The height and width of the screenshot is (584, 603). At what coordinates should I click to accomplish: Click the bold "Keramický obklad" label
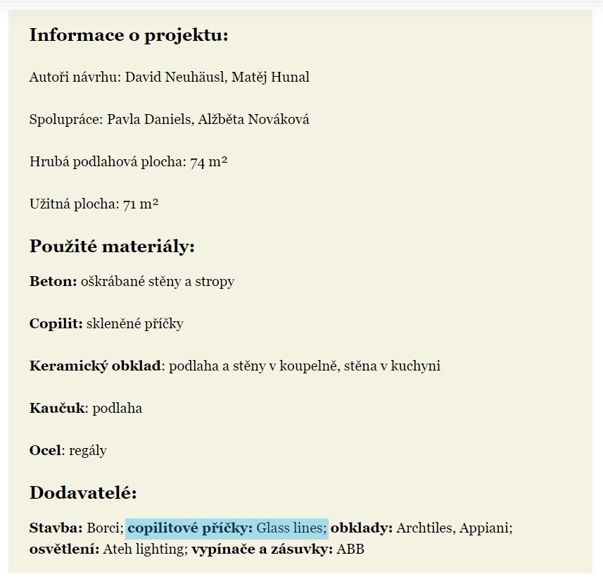95,366
